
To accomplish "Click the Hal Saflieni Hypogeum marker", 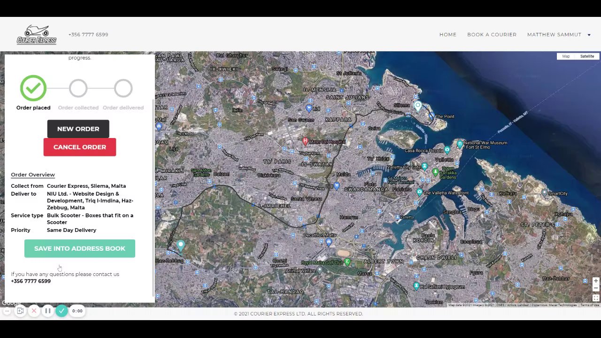I will point(416,286).
